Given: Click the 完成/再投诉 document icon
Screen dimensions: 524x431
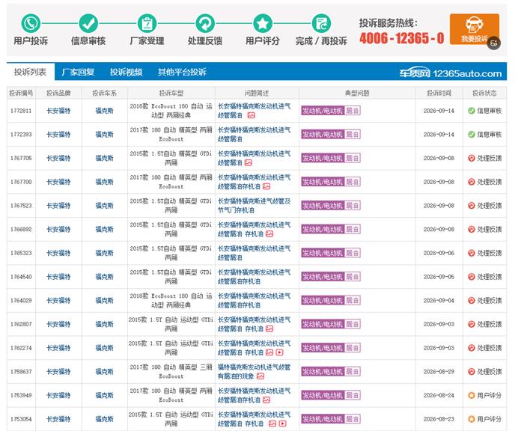Looking at the screenshot, I should 321,23.
